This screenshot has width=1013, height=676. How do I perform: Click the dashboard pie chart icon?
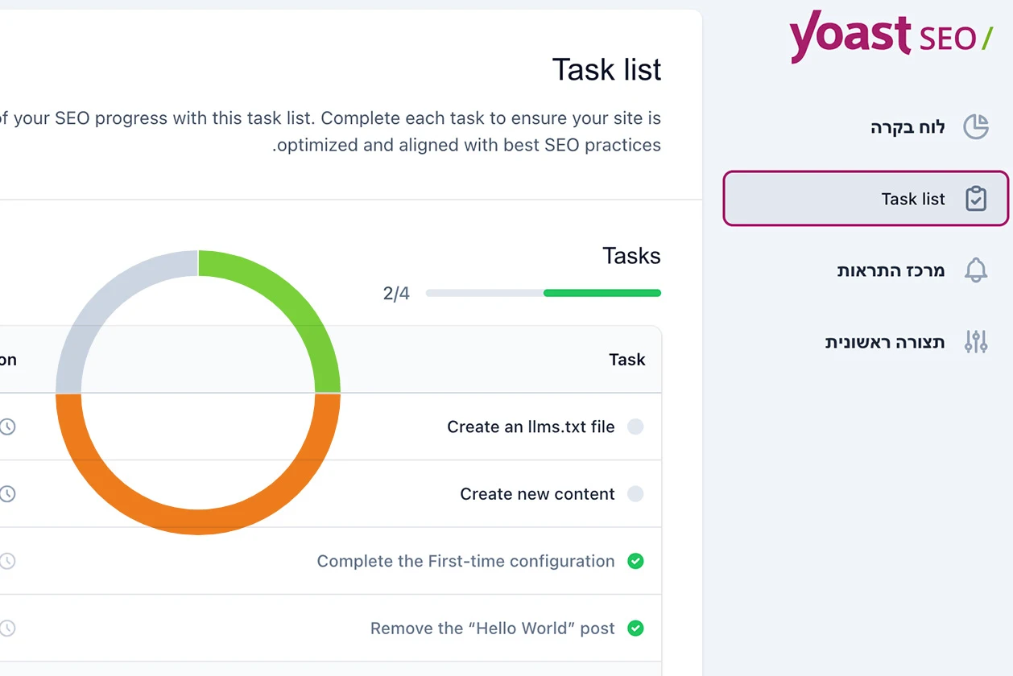pos(976,127)
